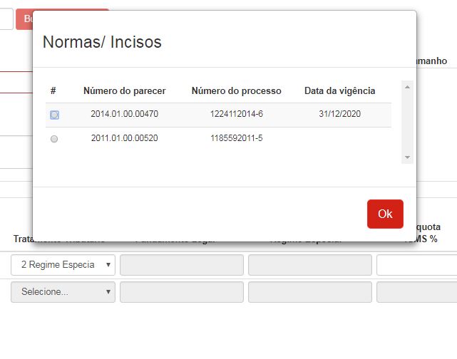The width and height of the screenshot is (457, 359).
Task: Click Regime Especial field beside '2 Regime Especia'
Action: pos(310,265)
